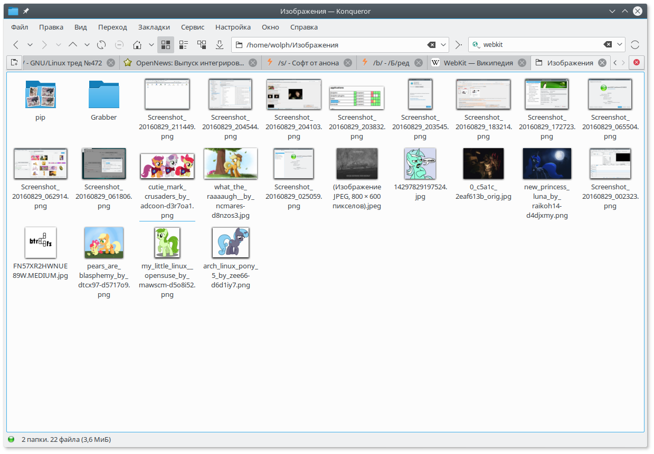The image size is (654, 454).
Task: Expand the Forward history dropdown arrow
Action: 59,45
